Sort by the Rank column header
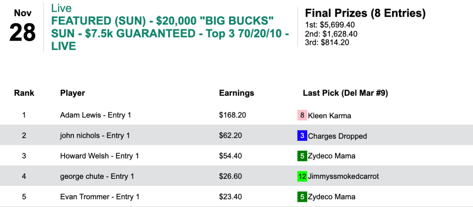 pyautogui.click(x=24, y=93)
